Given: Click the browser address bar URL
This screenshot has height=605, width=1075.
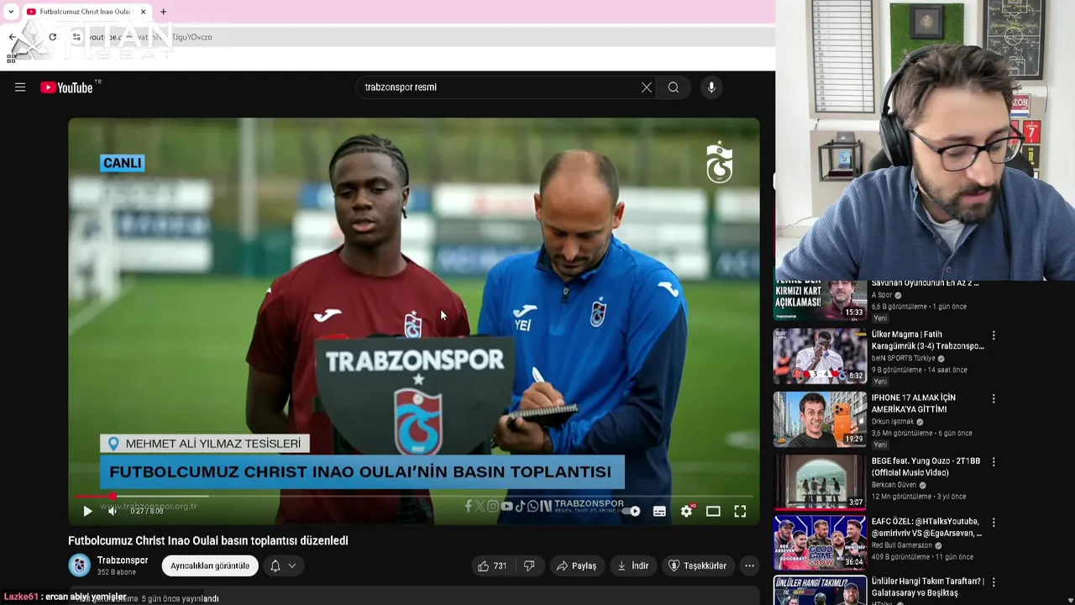Looking at the screenshot, I should point(151,37).
